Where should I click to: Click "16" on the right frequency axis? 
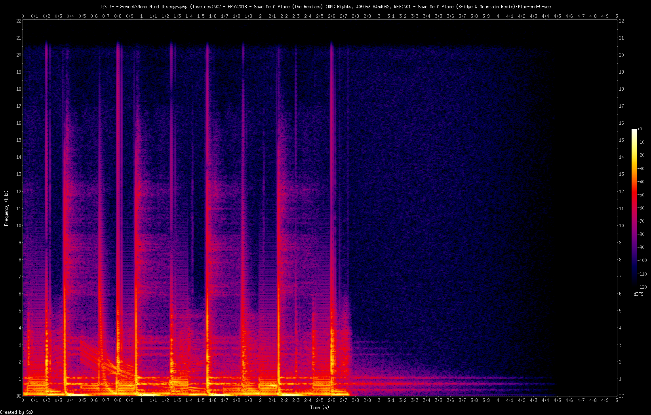pos(621,123)
